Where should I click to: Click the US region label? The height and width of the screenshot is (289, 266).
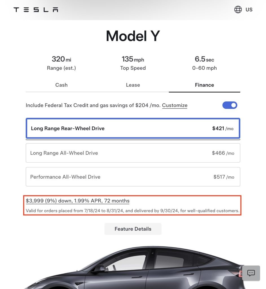(x=249, y=10)
